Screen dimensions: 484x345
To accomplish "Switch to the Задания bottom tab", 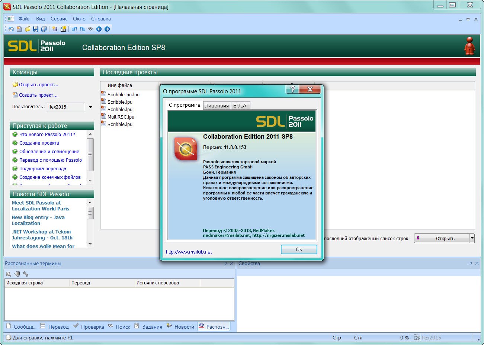I will pyautogui.click(x=148, y=326).
